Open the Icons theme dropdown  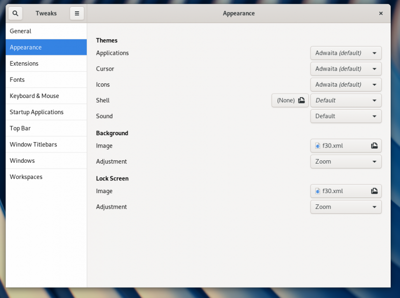click(346, 84)
